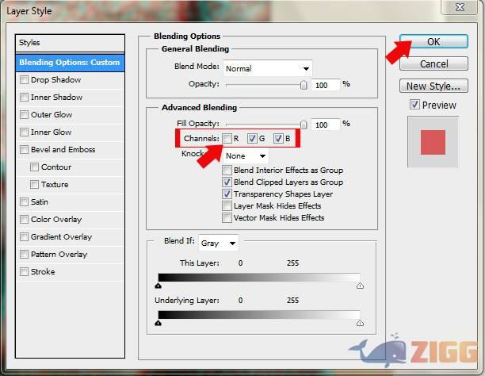Open the Knockout dropdown

coord(246,156)
